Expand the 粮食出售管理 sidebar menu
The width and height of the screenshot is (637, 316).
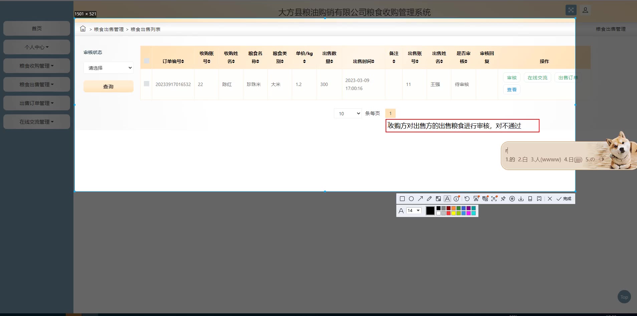click(x=37, y=84)
